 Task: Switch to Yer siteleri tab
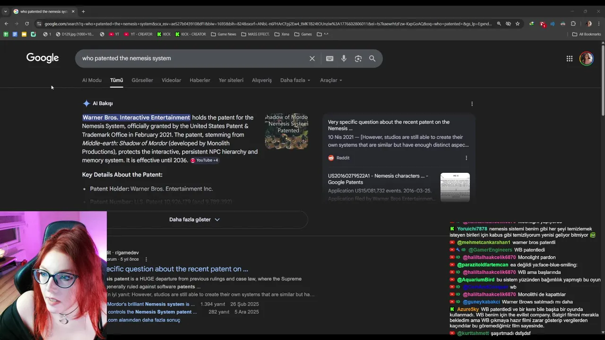(x=231, y=80)
